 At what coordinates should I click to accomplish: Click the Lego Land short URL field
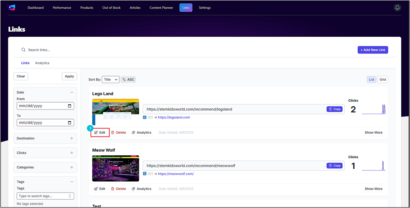[x=243, y=109]
